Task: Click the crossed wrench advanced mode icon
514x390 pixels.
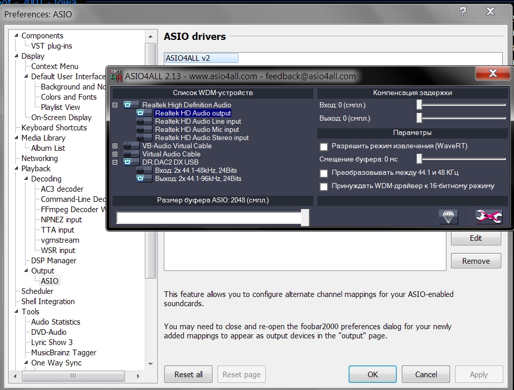Action: pyautogui.click(x=488, y=217)
